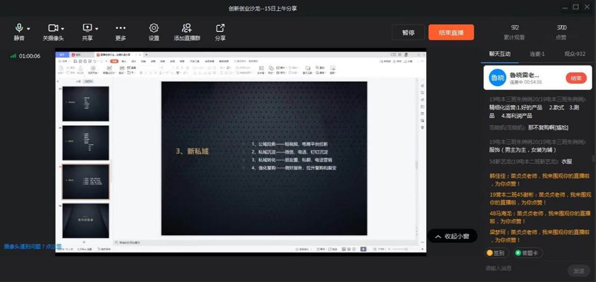Click the 请输入消息 chat input field

pyautogui.click(x=522, y=268)
